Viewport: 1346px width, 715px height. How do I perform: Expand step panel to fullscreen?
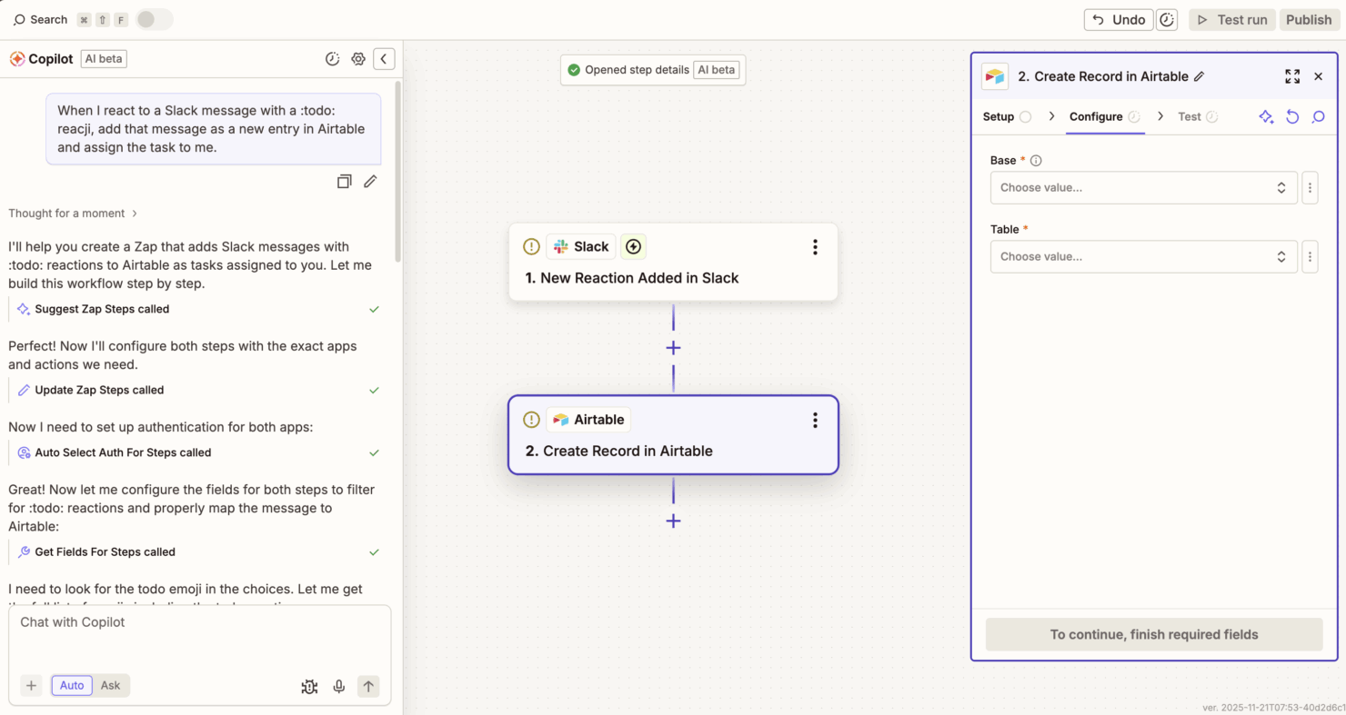tap(1292, 76)
